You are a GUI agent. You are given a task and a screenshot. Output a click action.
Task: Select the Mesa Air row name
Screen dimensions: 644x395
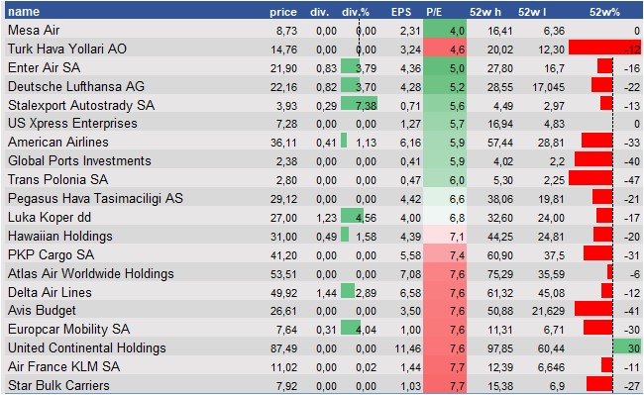[x=34, y=30]
